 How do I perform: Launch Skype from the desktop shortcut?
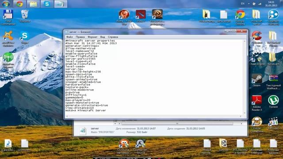click(25, 38)
